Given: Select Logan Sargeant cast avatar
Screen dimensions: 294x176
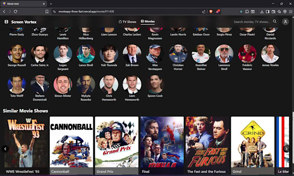Looking at the screenshot, I should coord(63,53).
